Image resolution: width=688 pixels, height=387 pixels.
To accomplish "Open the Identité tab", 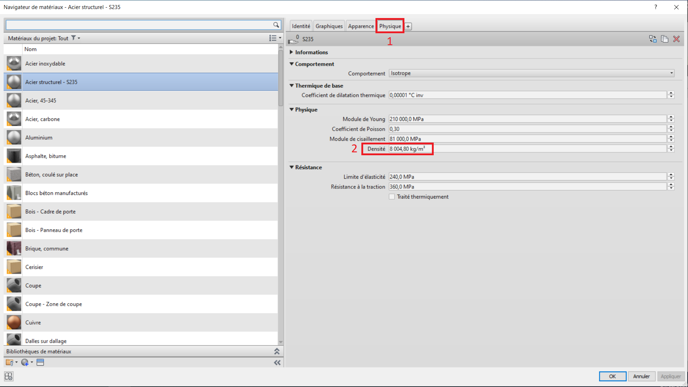I will coord(301,26).
